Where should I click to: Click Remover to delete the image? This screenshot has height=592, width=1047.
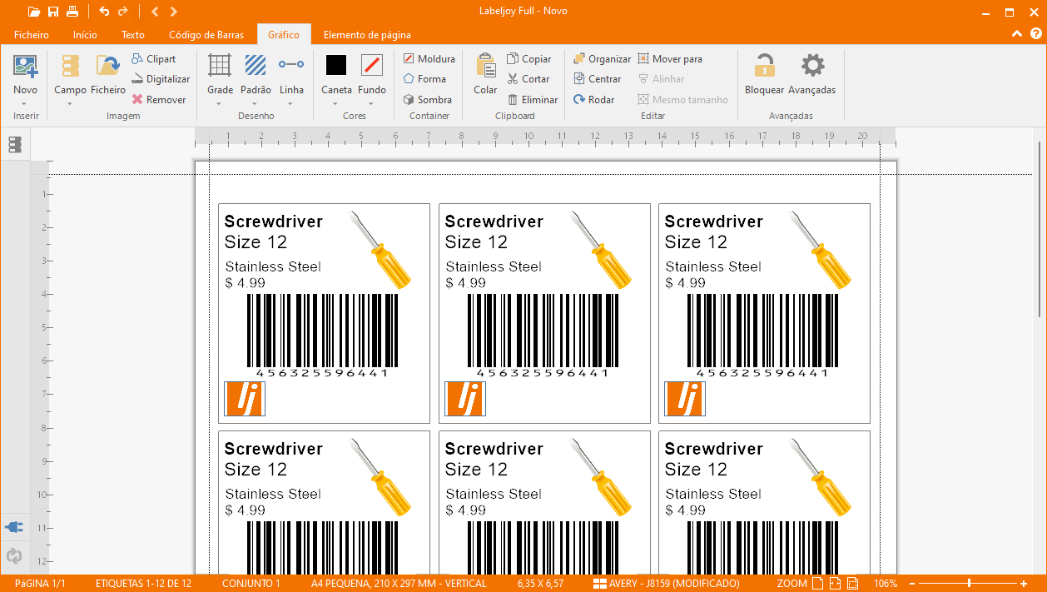tap(159, 99)
